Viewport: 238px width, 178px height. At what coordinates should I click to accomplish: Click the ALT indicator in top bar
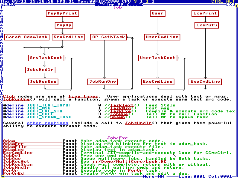point(231,1)
